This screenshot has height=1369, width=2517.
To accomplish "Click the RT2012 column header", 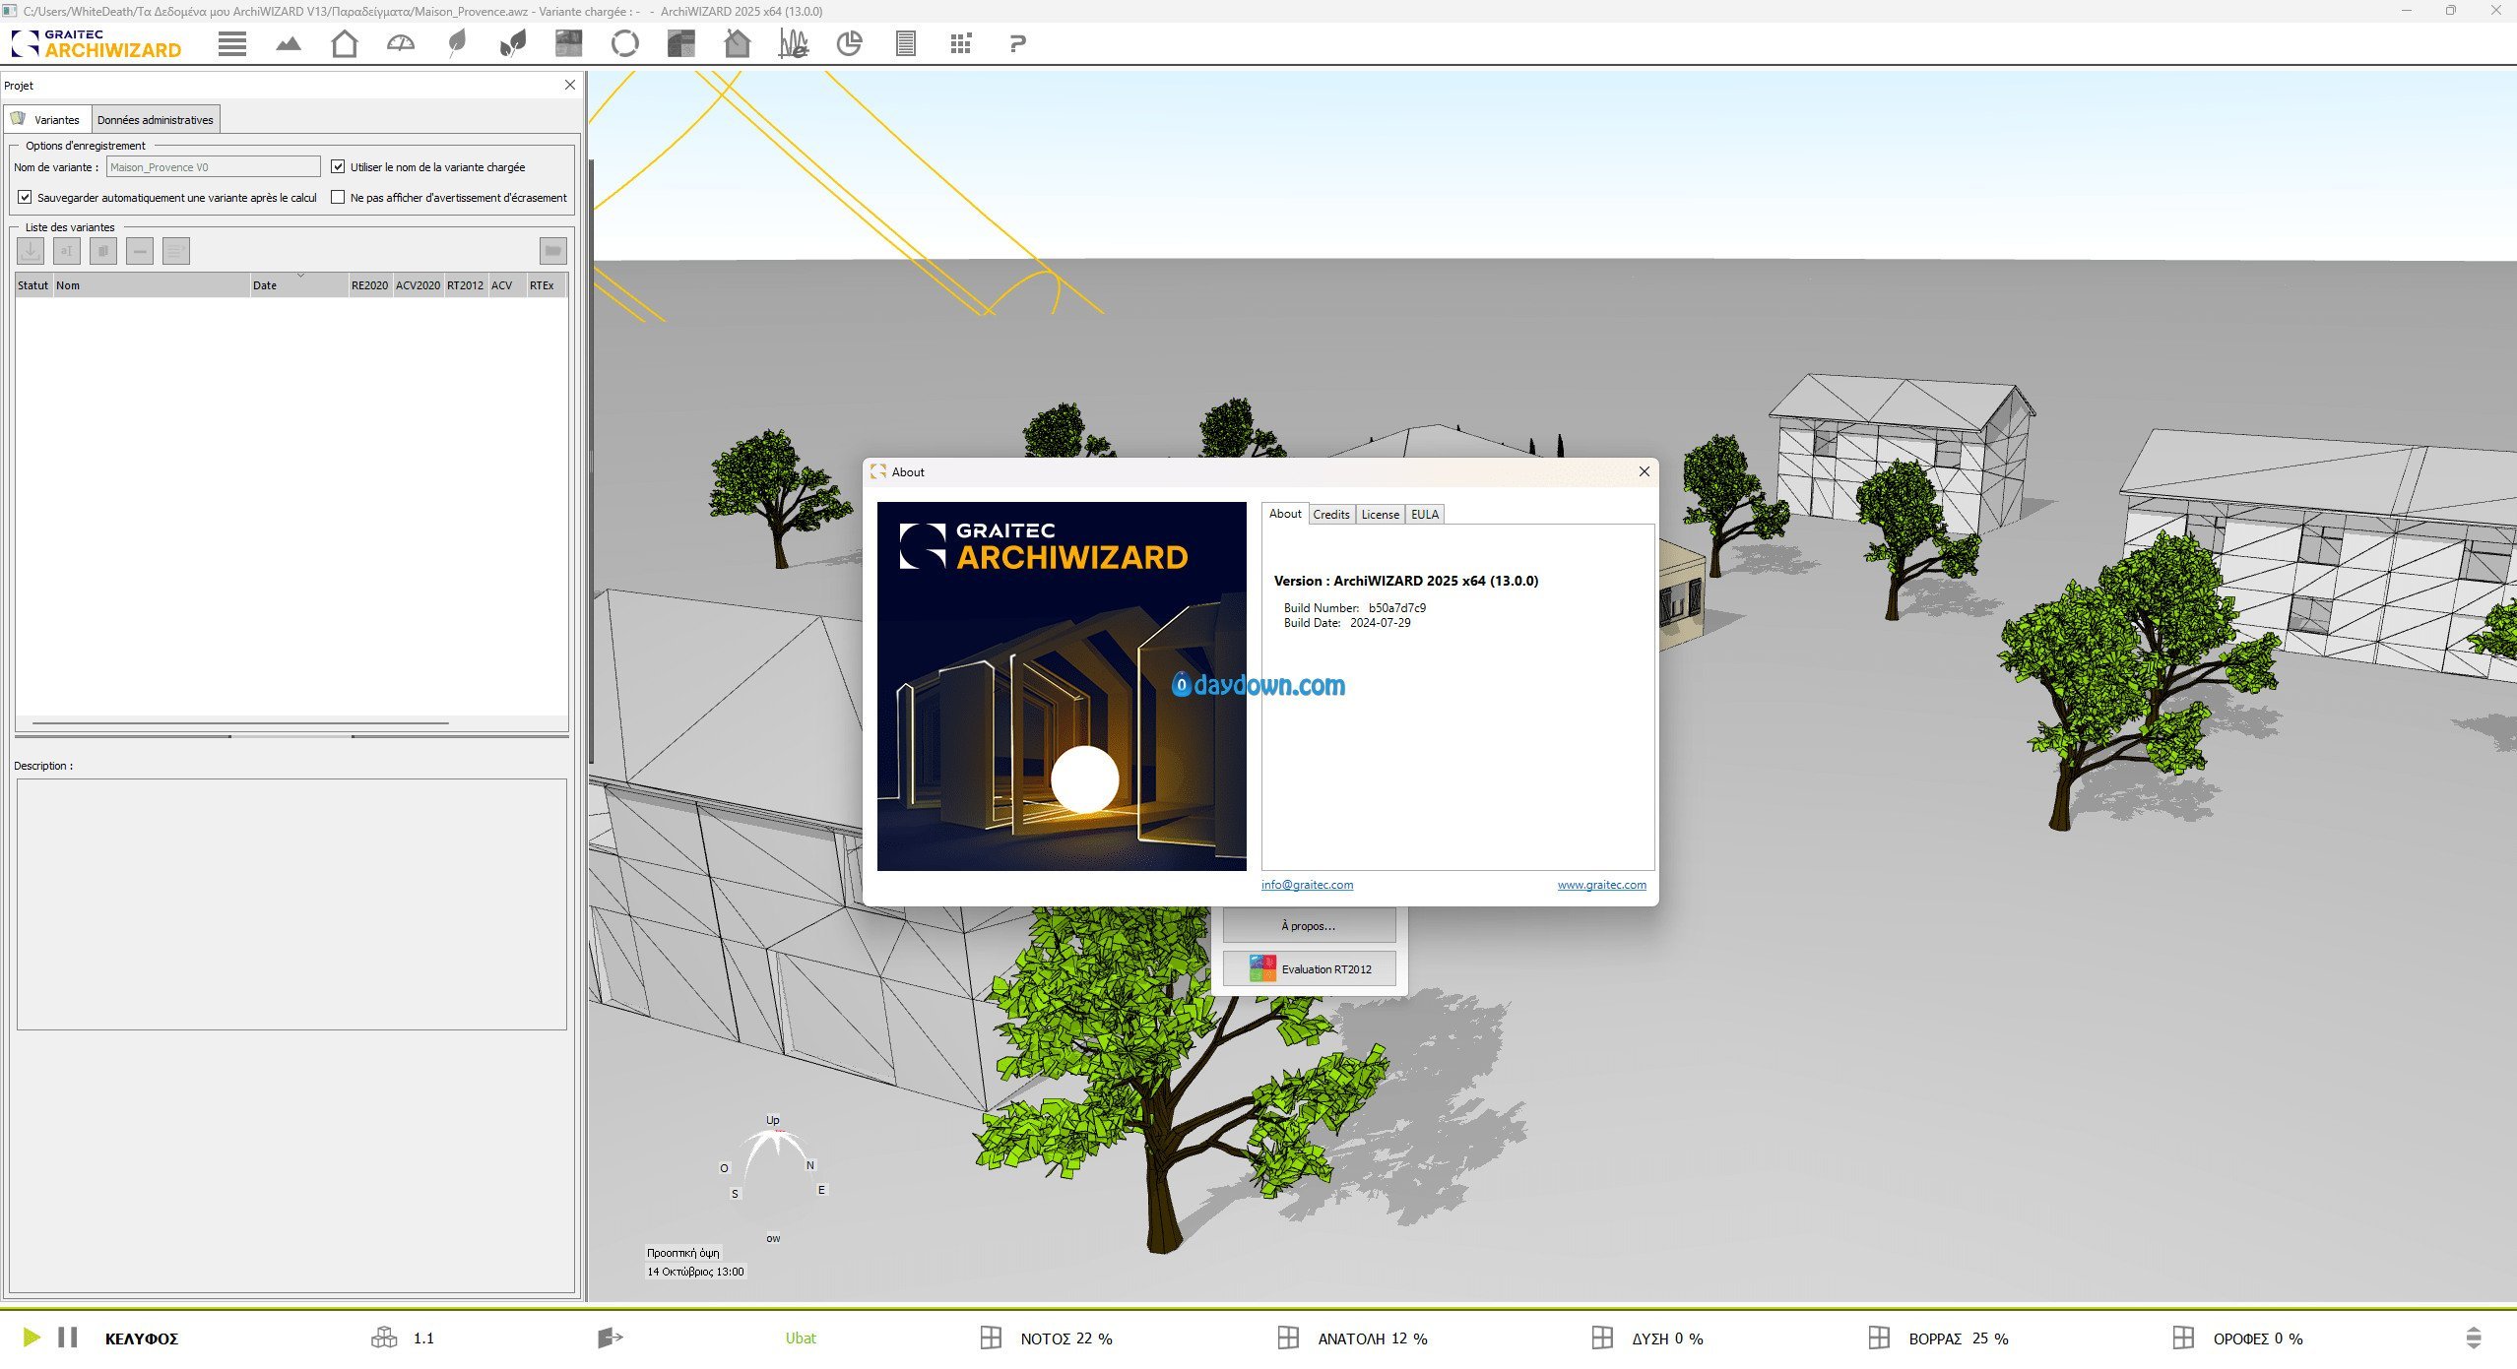I will point(465,285).
